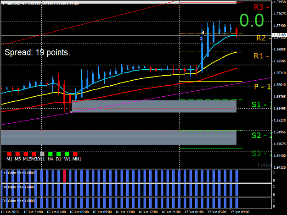Click the '15 Jun 2015' time axis label
Screen dimensions: 287x215
10,212
